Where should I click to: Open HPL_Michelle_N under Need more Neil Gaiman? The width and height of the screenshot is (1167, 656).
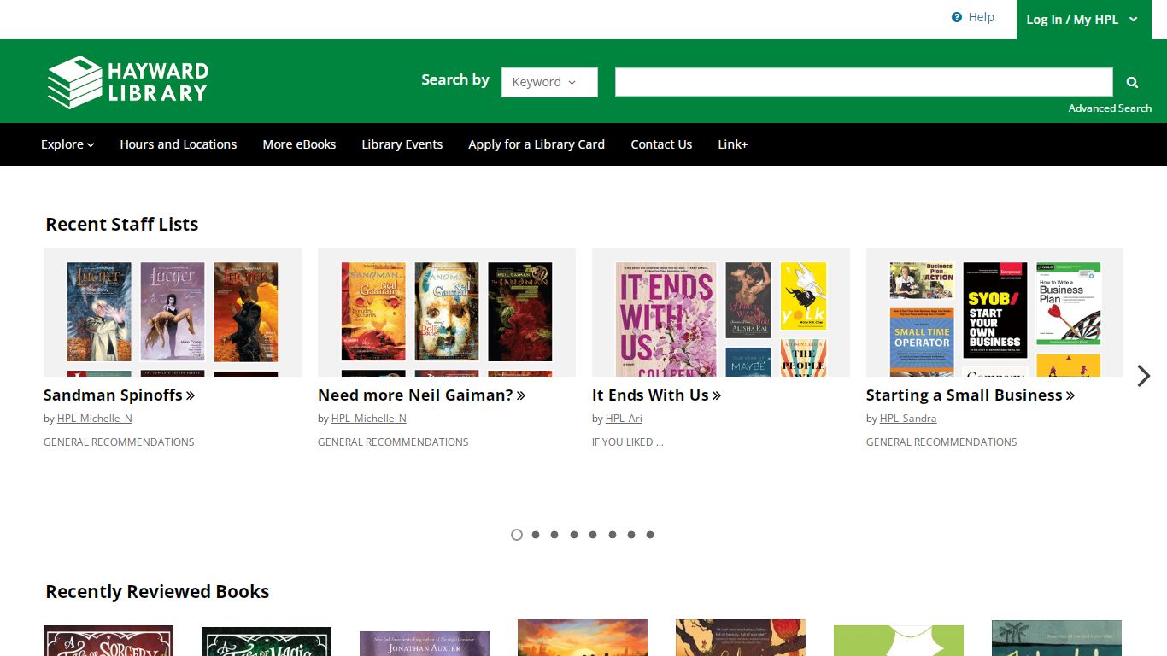369,419
